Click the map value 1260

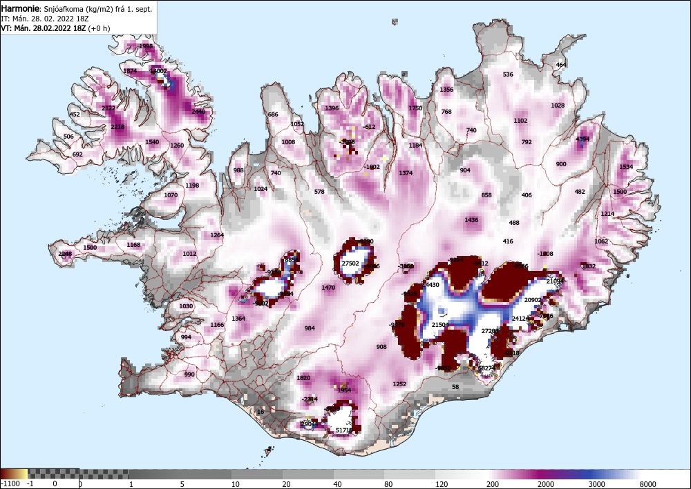[x=177, y=146]
